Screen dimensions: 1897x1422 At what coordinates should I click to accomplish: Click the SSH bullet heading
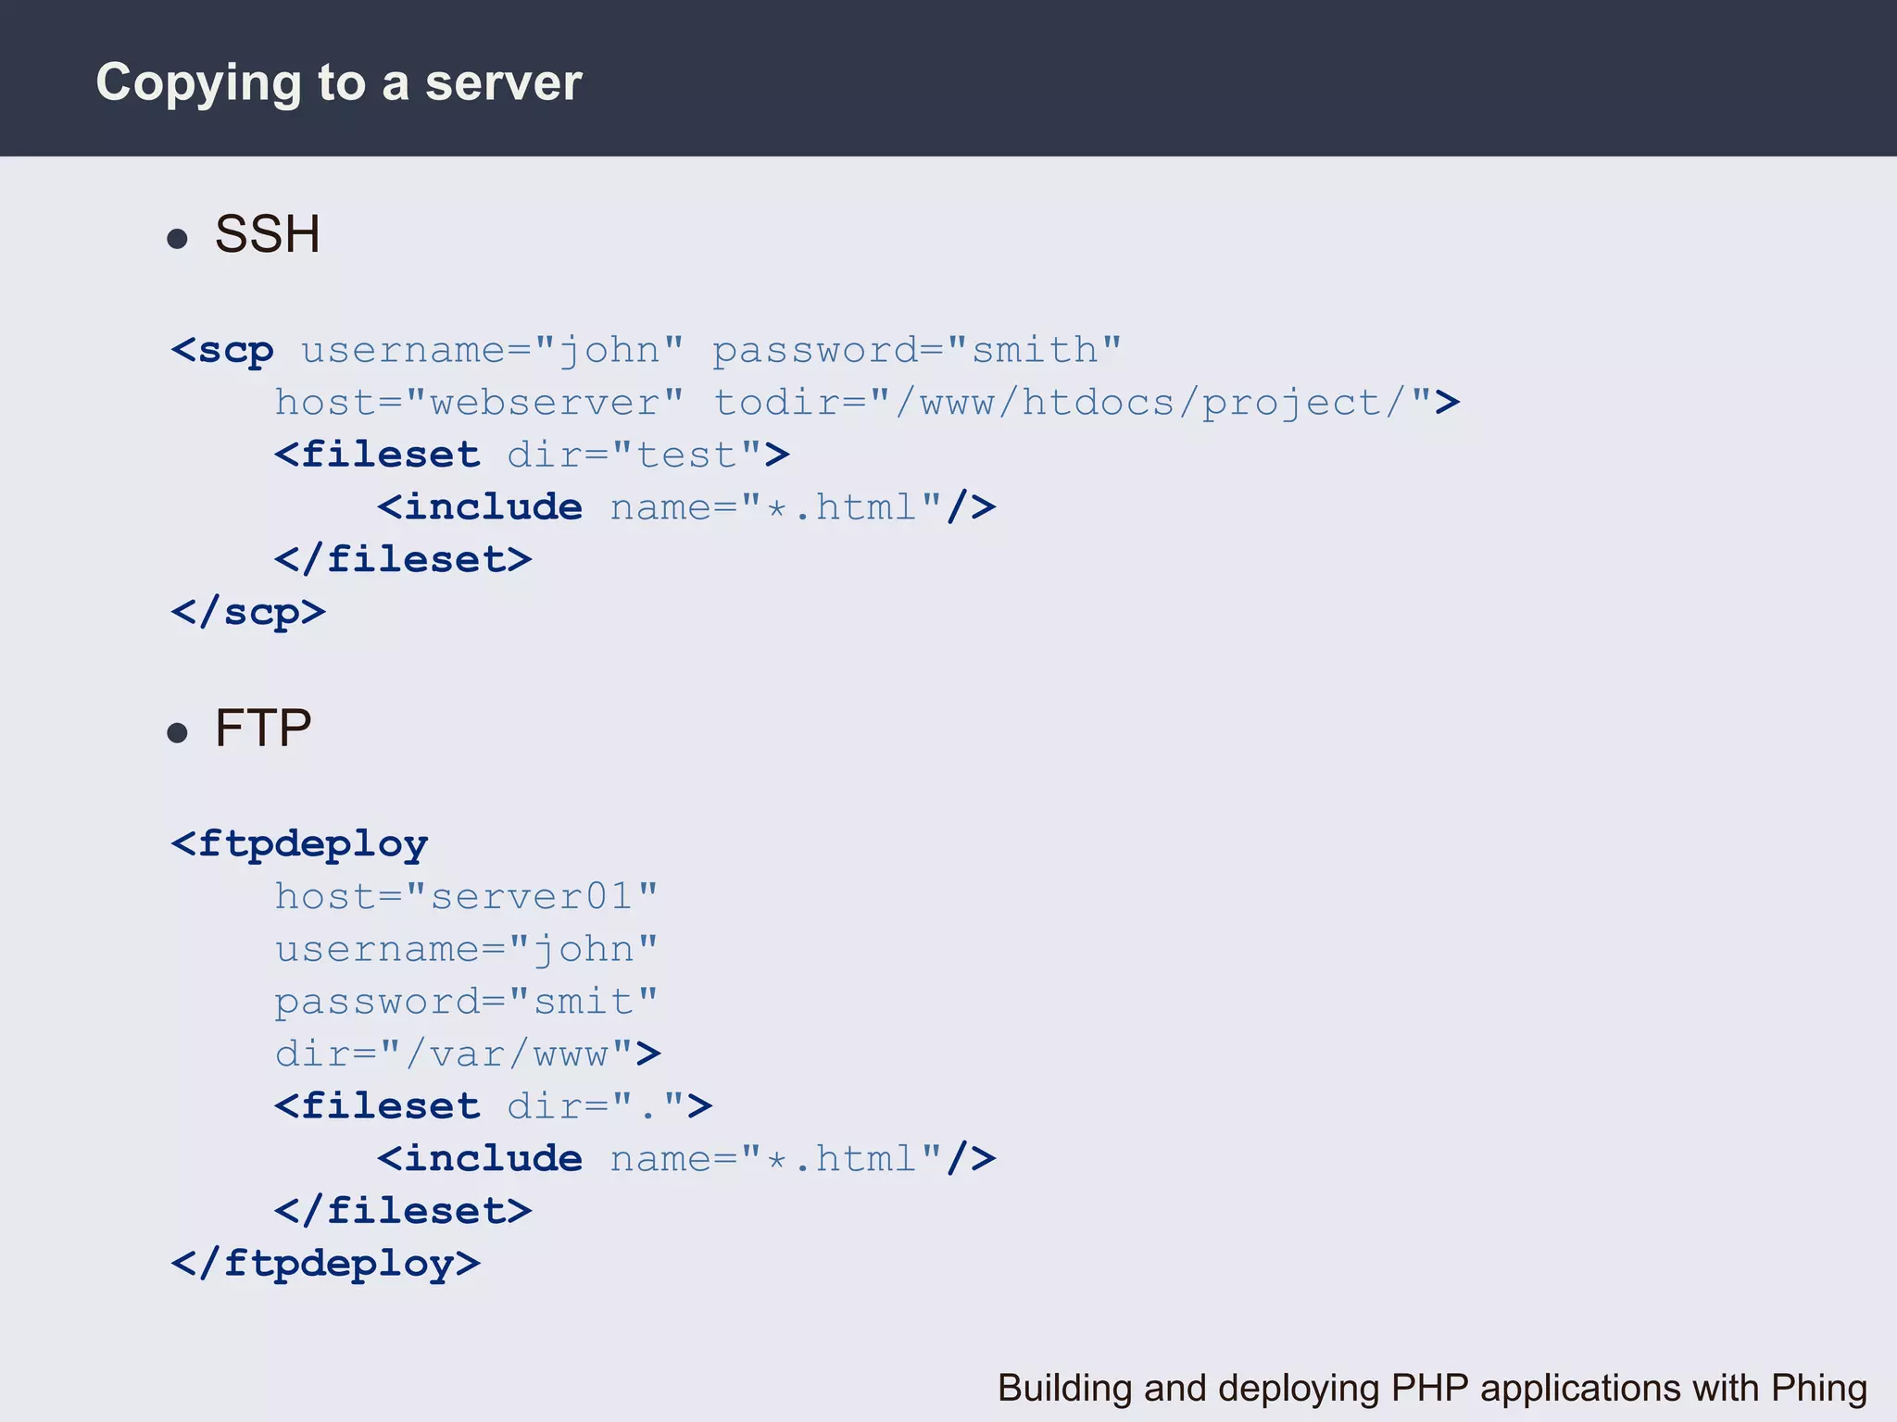click(267, 233)
